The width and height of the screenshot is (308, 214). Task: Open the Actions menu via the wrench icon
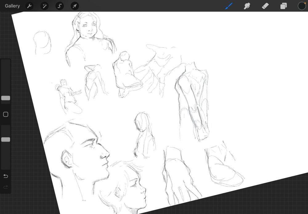pos(29,6)
